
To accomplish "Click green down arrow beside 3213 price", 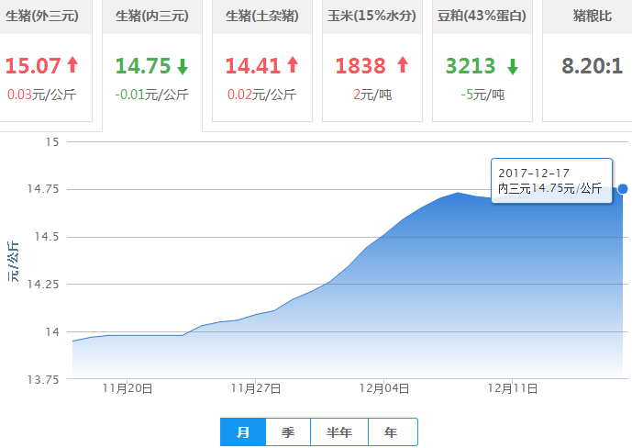I will pyautogui.click(x=512, y=66).
